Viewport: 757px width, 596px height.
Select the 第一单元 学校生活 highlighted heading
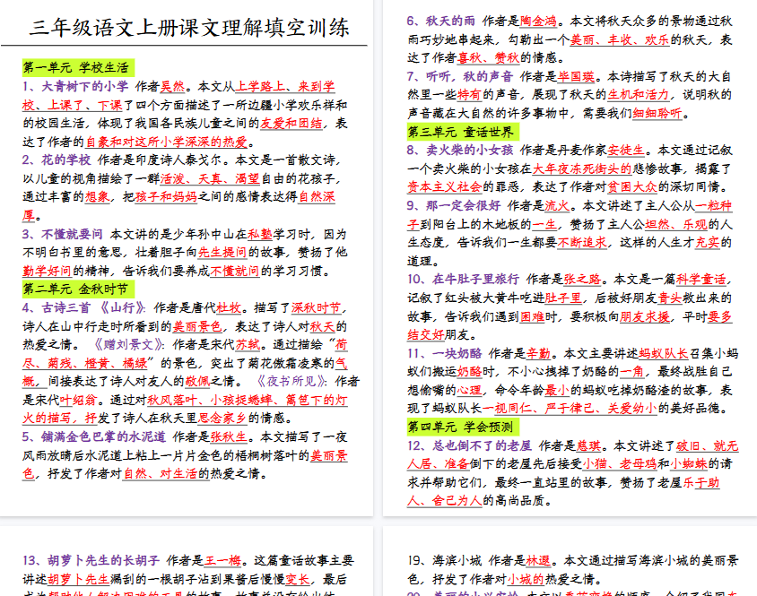[x=75, y=67]
